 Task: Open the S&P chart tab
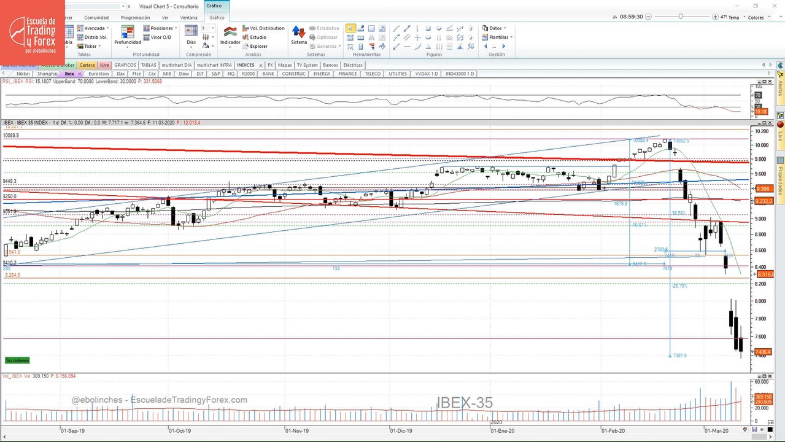tap(215, 74)
